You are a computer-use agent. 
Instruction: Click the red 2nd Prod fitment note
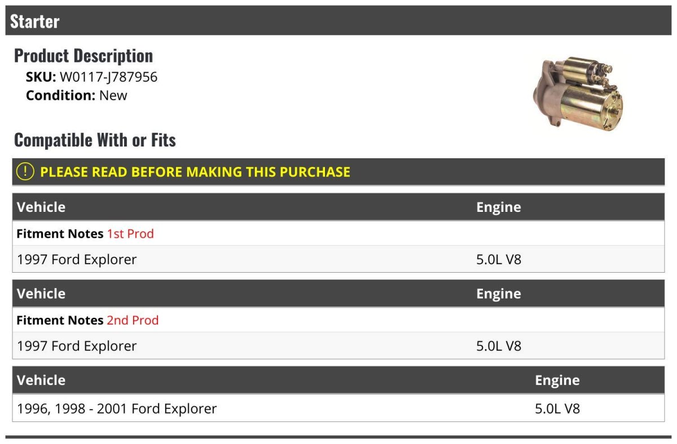point(133,320)
